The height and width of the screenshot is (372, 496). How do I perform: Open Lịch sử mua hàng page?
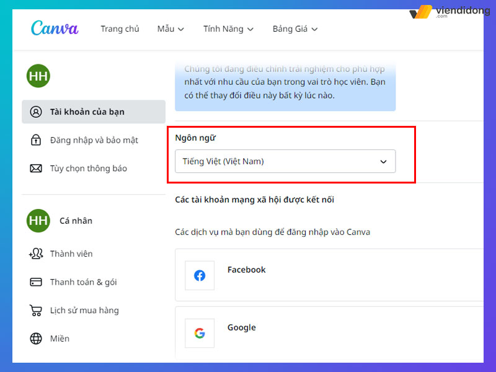[84, 311]
